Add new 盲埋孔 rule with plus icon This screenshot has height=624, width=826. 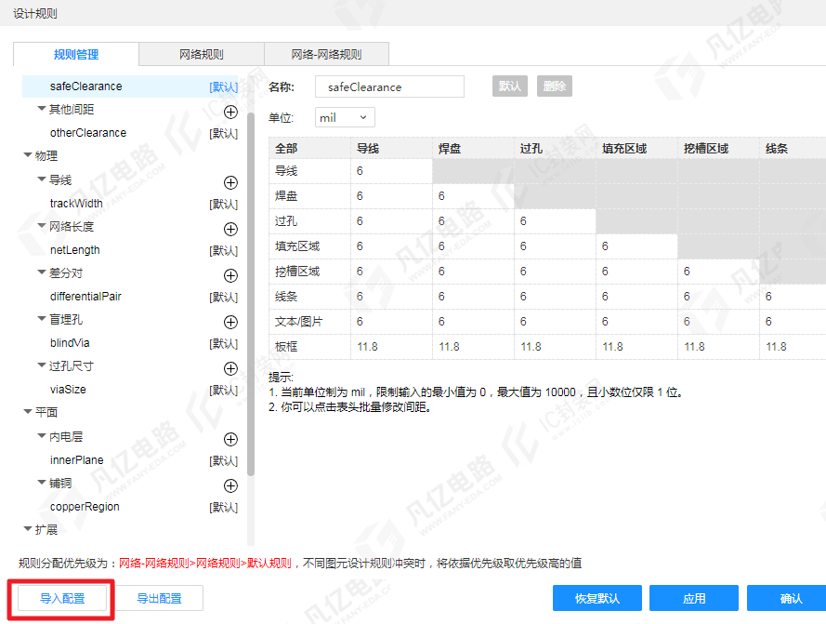point(230,322)
